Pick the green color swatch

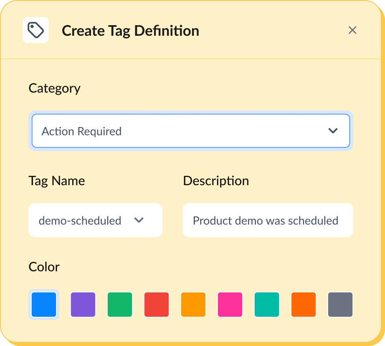(x=120, y=305)
